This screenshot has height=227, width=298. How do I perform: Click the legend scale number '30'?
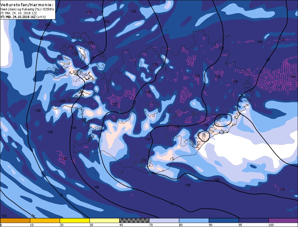tap(91, 225)
